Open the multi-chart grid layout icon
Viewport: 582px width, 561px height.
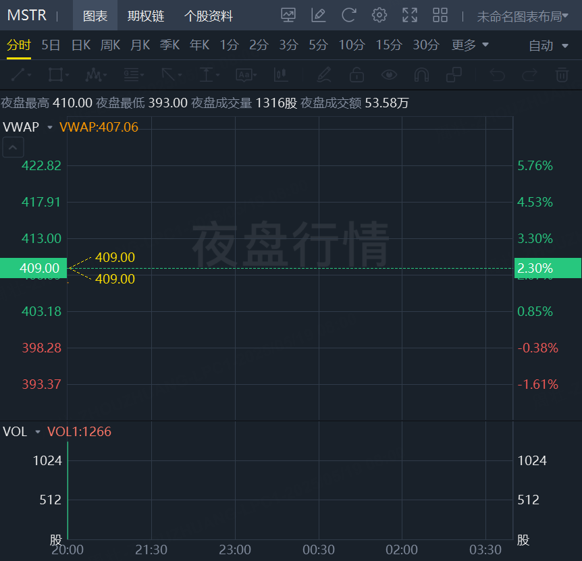pyautogui.click(x=440, y=16)
